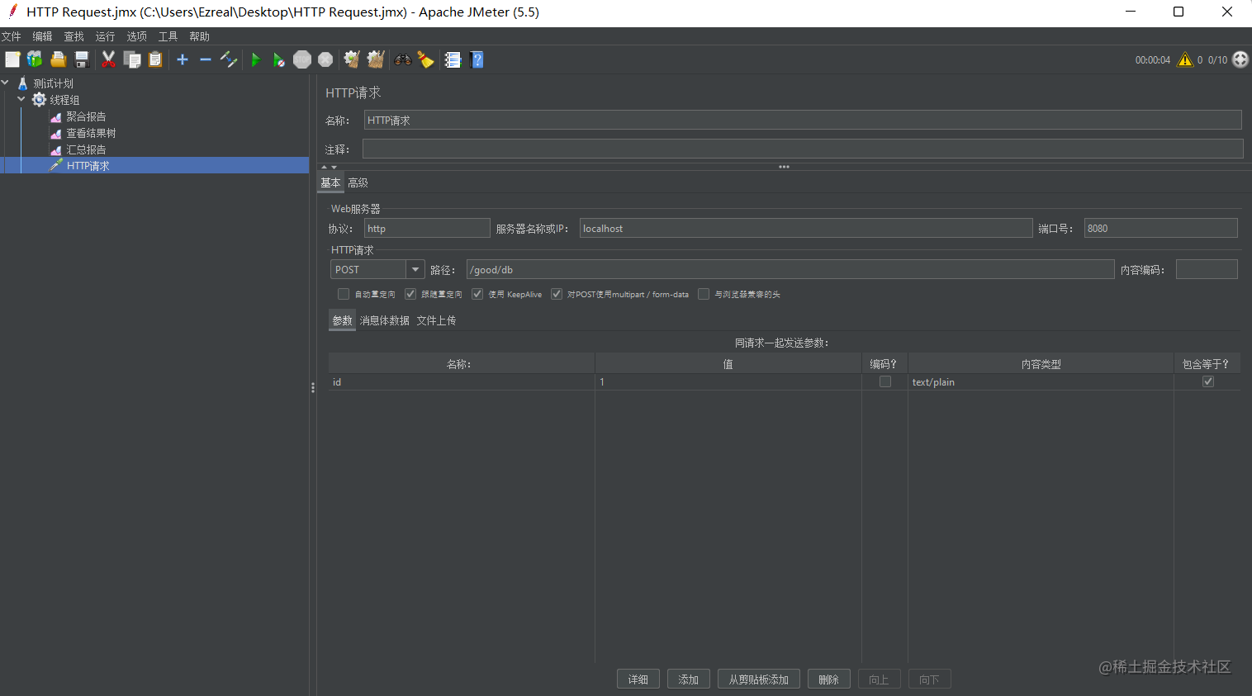Uncheck multipart form-data for POST
Screen dimensions: 1252x696
[557, 294]
